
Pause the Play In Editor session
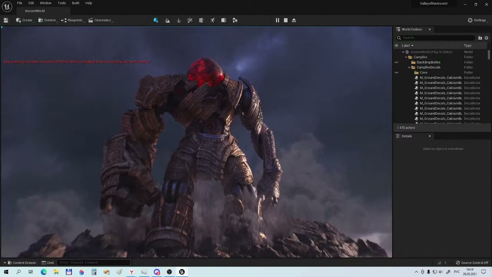pyautogui.click(x=278, y=20)
